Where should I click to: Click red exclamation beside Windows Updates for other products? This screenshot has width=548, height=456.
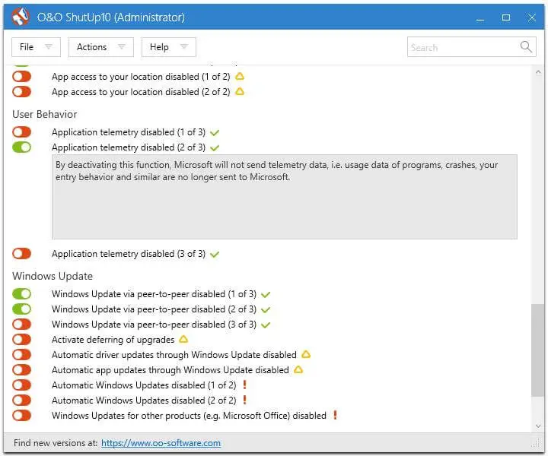tap(335, 415)
